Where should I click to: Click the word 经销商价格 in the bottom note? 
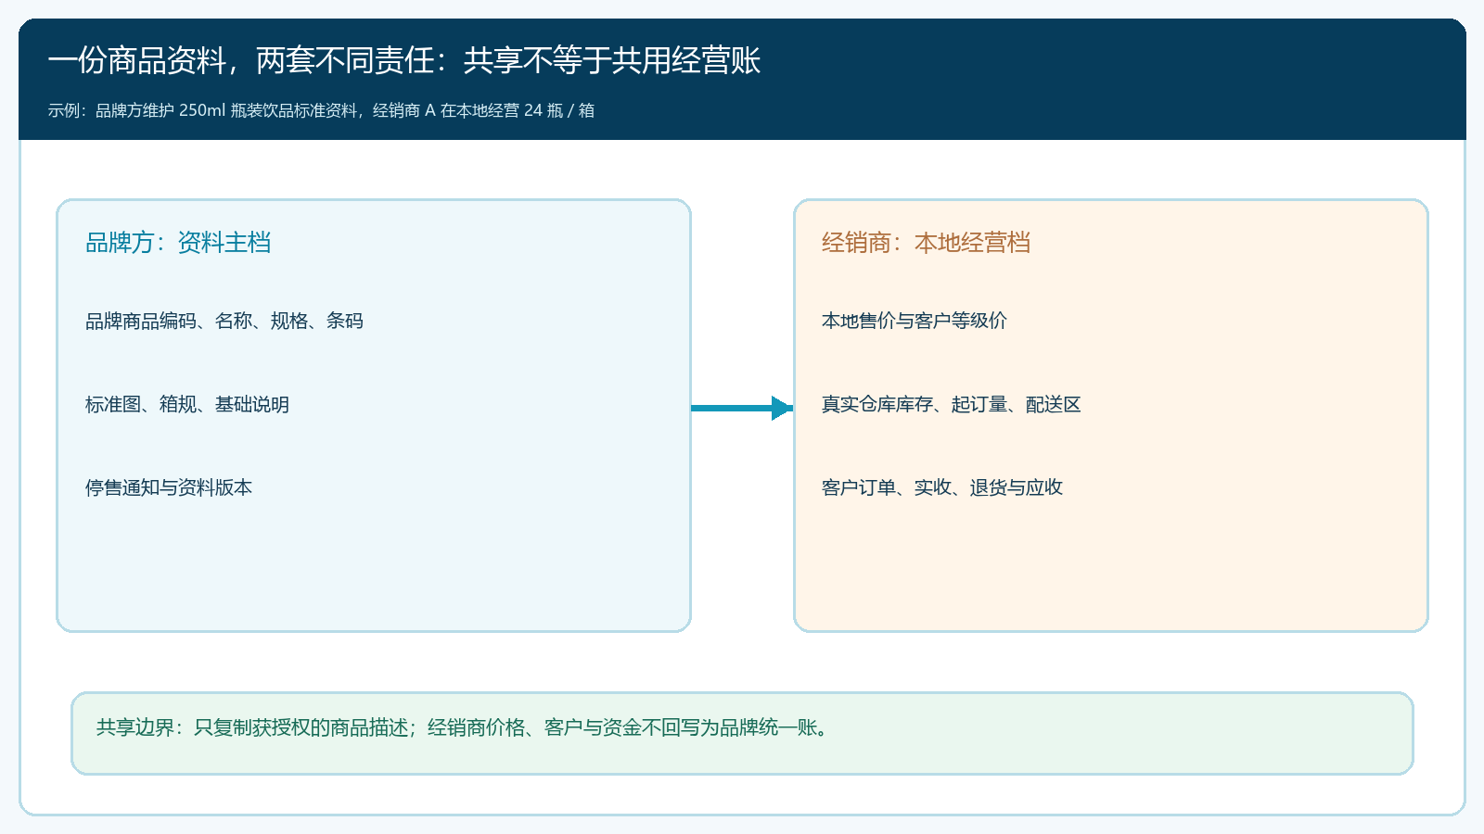476,727
